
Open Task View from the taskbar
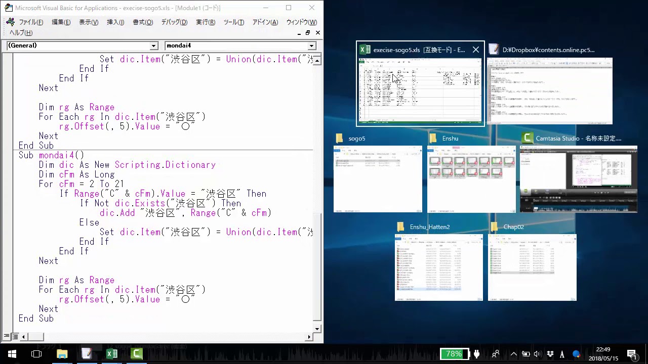coord(36,354)
